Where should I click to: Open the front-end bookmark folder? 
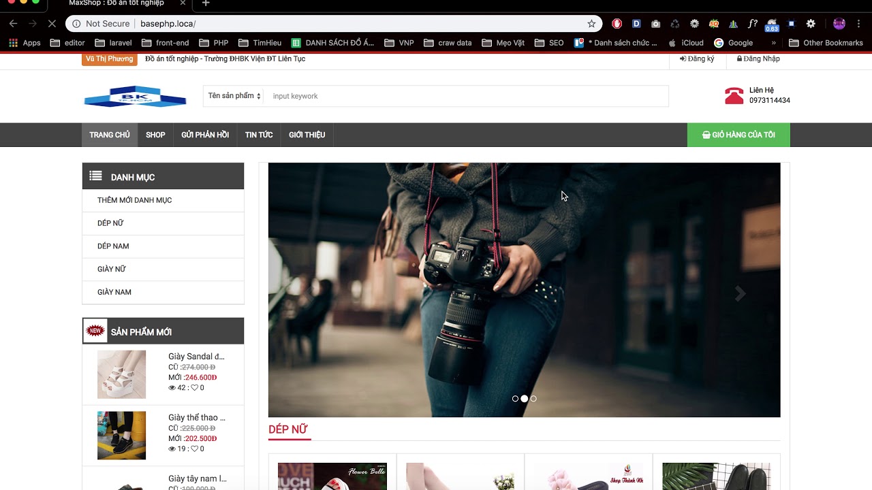pyautogui.click(x=166, y=43)
